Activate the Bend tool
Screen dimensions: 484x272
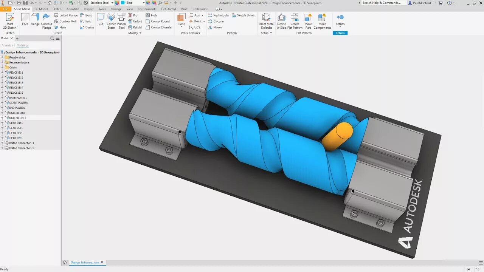point(86,15)
